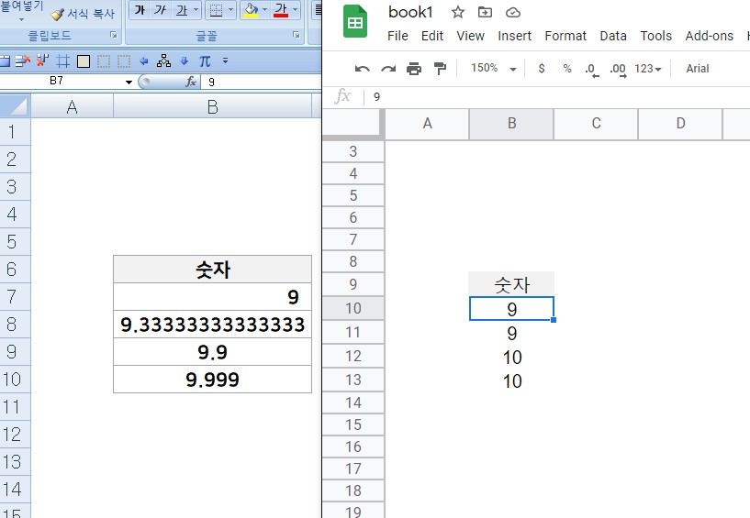Select column A header in Excel

point(72,106)
